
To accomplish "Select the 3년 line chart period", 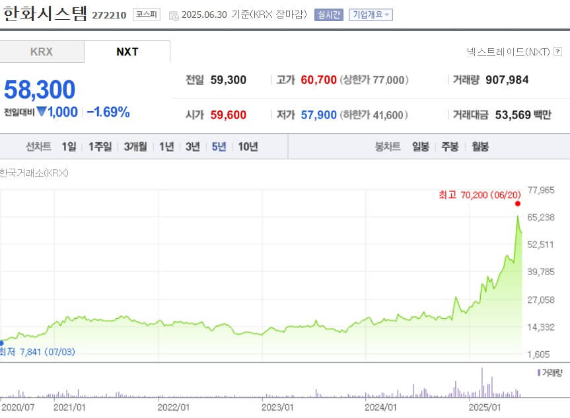I will click(193, 147).
